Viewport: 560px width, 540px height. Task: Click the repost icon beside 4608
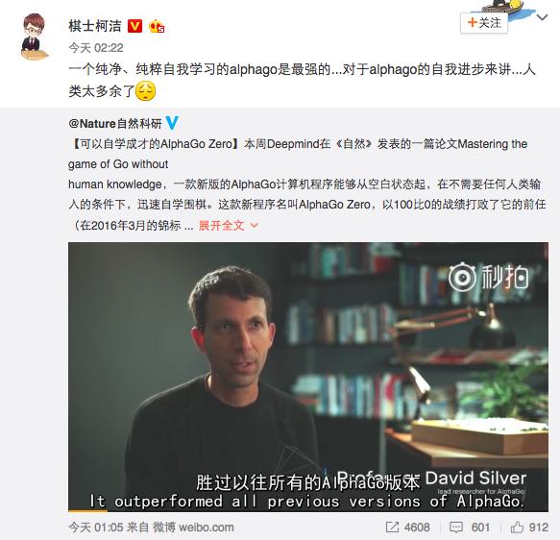[392, 528]
